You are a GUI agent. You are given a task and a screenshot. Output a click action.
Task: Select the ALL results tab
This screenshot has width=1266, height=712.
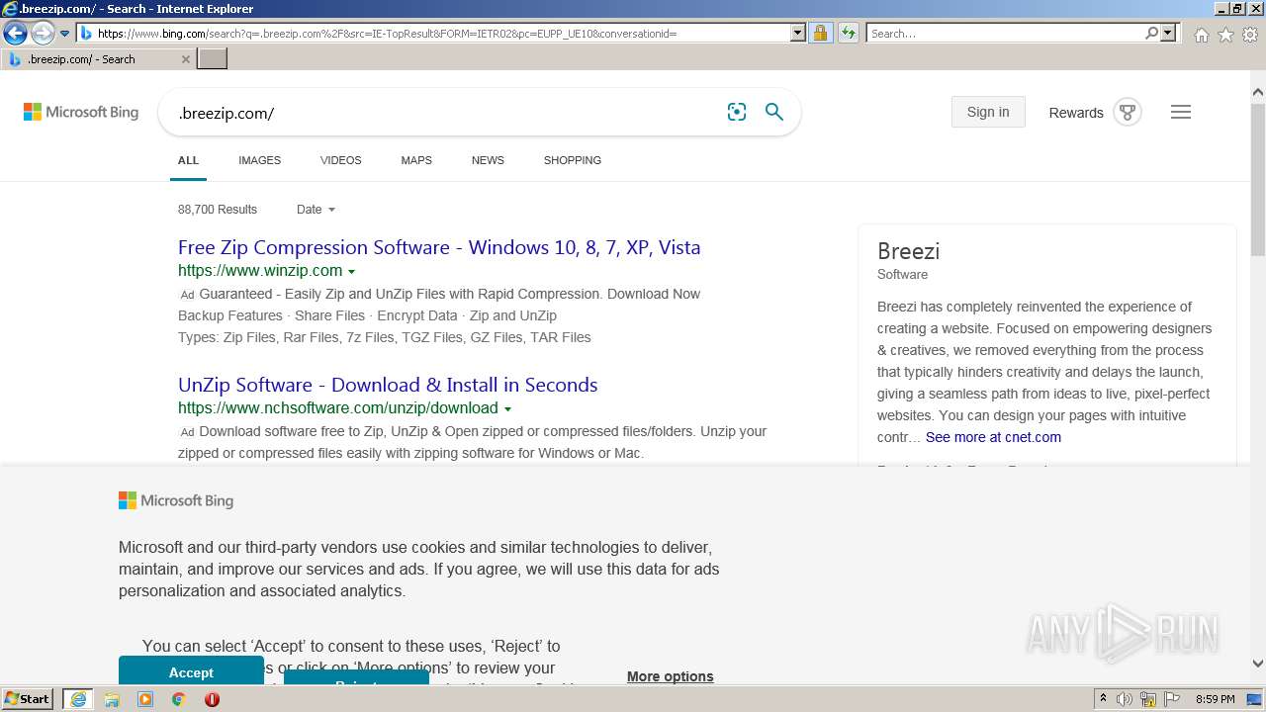pos(188,160)
